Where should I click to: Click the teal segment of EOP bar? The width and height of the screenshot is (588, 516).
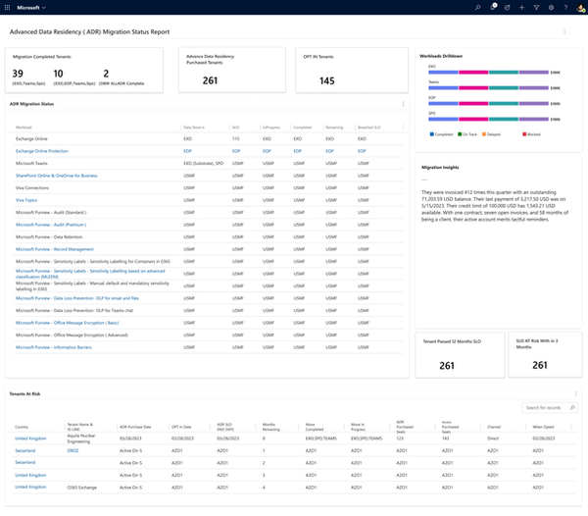click(x=504, y=104)
